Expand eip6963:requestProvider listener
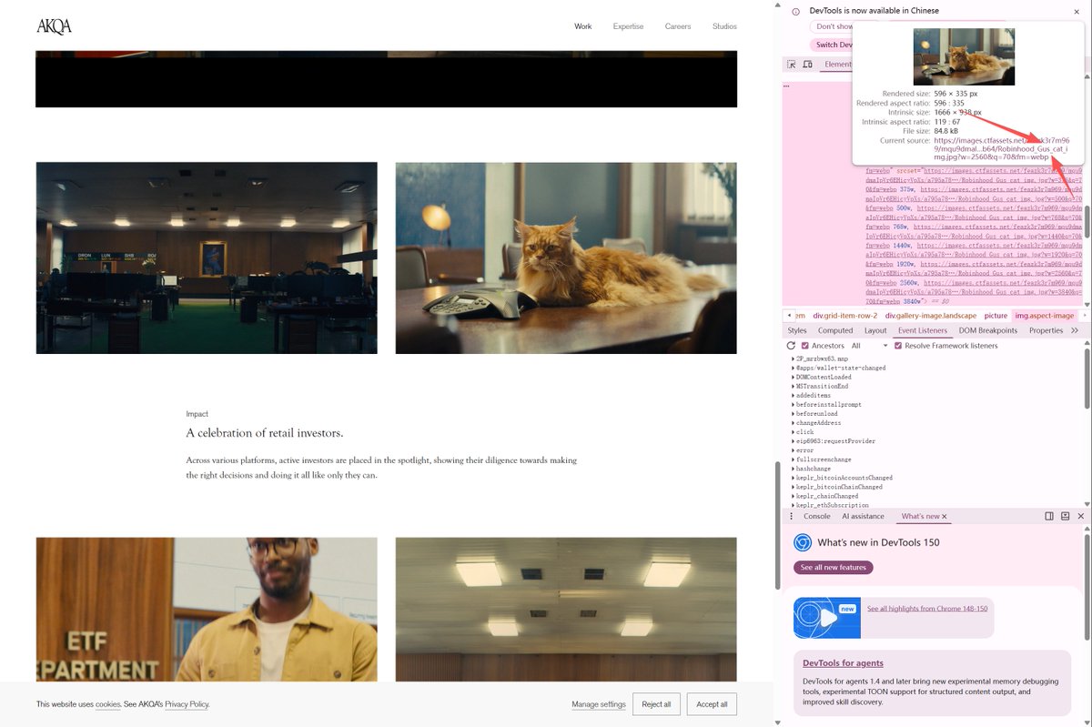Image resolution: width=1092 pixels, height=727 pixels. click(x=835, y=441)
